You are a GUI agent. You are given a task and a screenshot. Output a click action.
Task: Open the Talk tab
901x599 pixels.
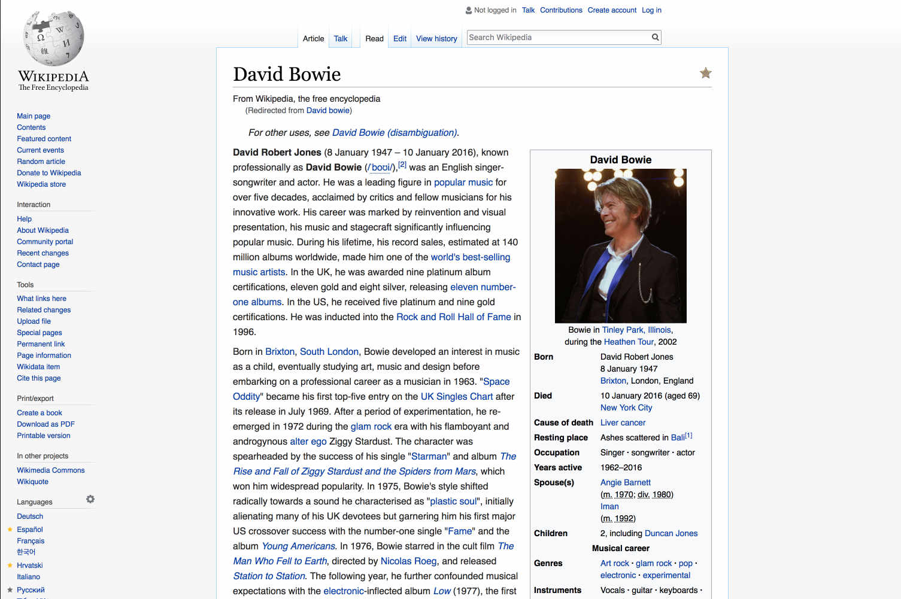[x=341, y=38]
